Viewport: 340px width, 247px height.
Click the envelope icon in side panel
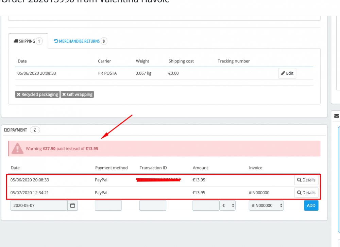click(337, 116)
